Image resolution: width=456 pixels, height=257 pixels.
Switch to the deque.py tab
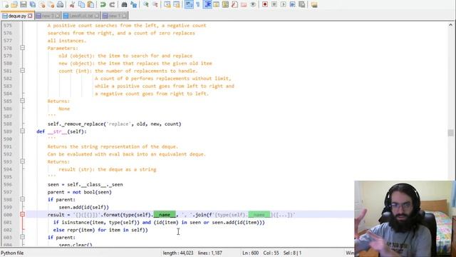[17, 16]
